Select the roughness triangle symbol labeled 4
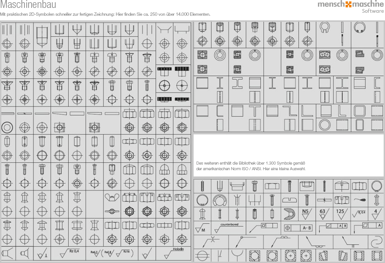The width and height of the screenshot is (385, 263). (x=374, y=214)
